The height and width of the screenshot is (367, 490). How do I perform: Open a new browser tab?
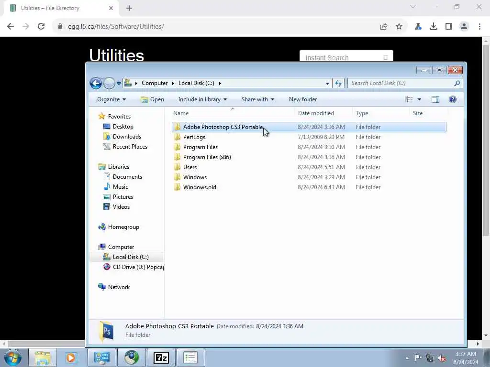(x=129, y=8)
